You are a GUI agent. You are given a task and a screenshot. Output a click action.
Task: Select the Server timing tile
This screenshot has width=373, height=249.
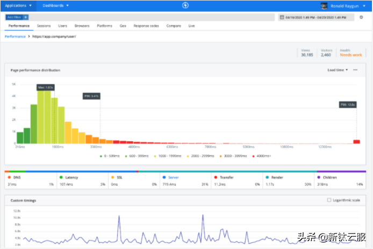(174, 177)
